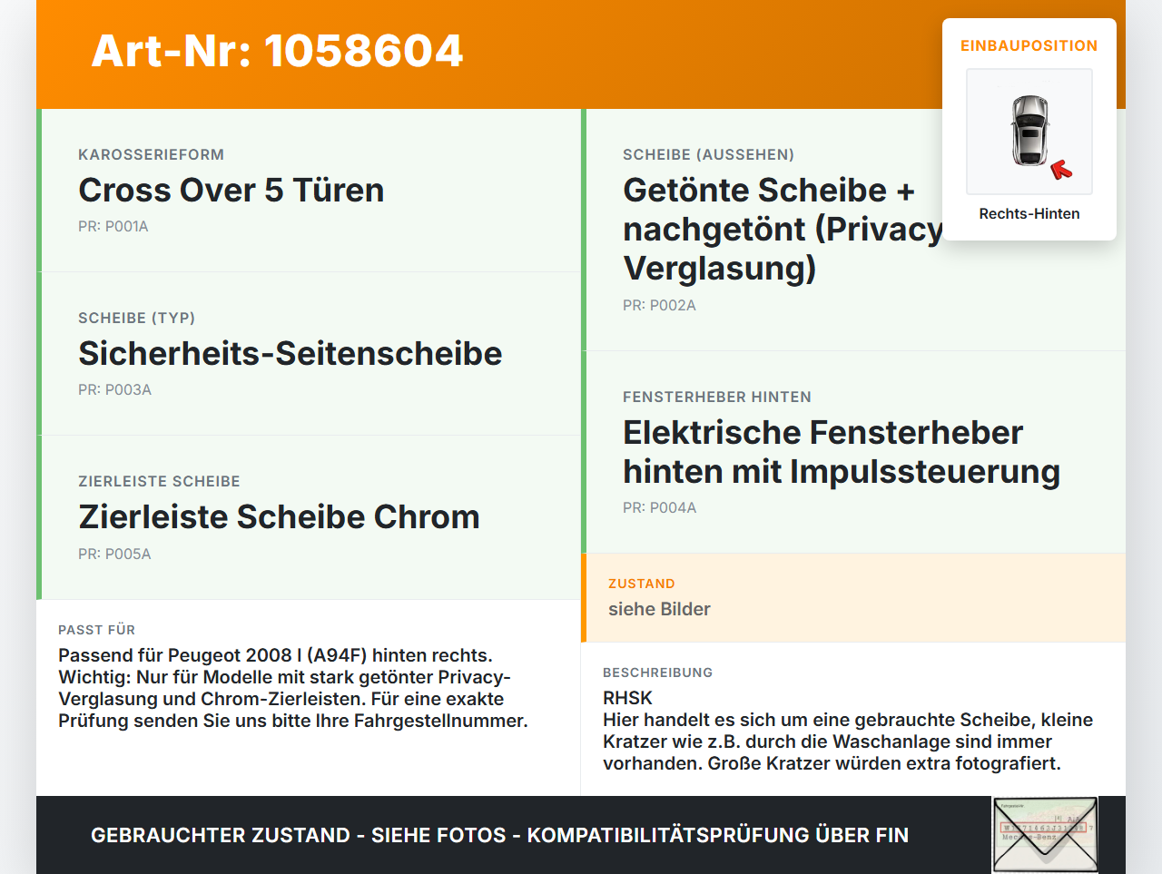Click the Zustand siehe Bilder box
The height and width of the screenshot is (874, 1162).
click(x=853, y=598)
